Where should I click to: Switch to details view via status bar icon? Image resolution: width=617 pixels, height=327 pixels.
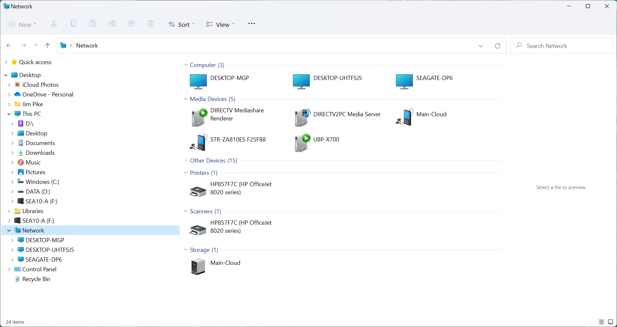pyautogui.click(x=601, y=322)
